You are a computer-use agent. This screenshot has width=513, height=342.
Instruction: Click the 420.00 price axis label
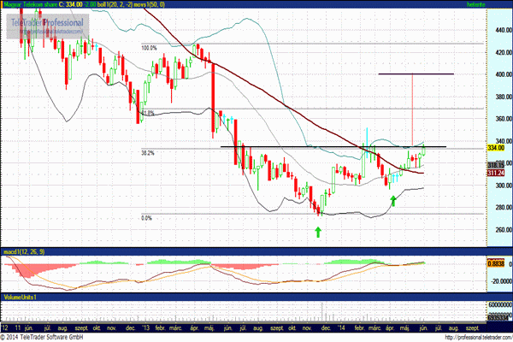pyautogui.click(x=504, y=52)
